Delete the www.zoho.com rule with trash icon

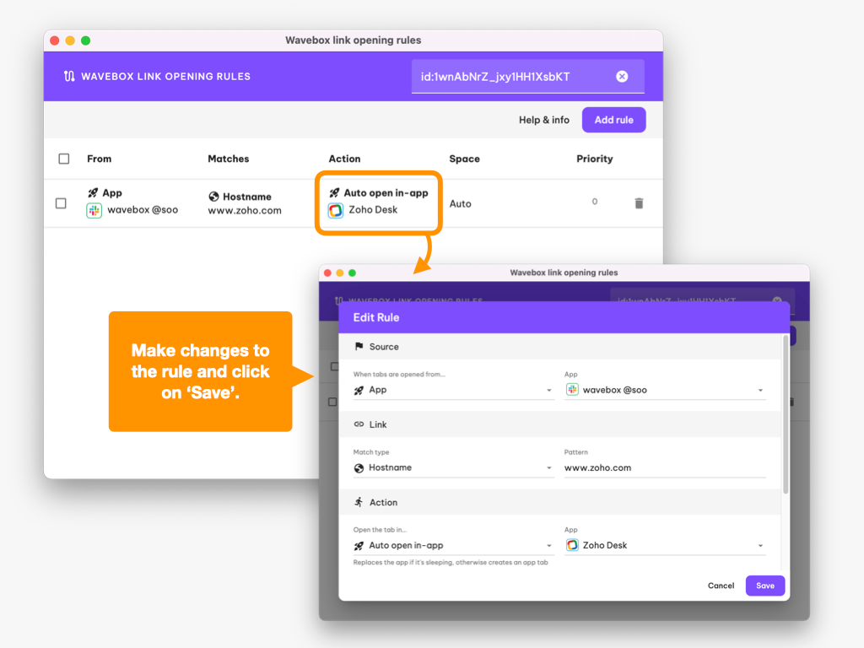(639, 203)
